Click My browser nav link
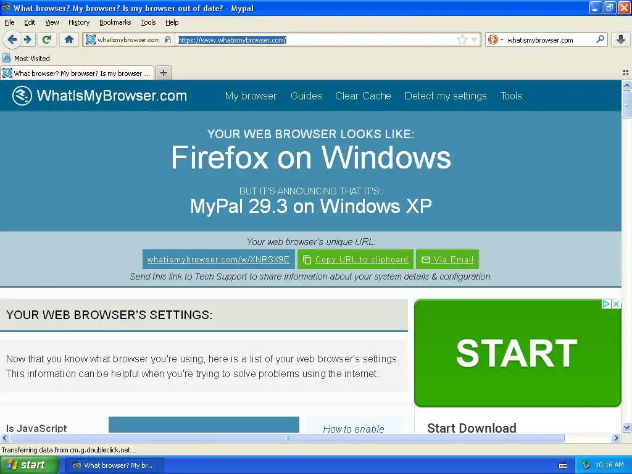 [251, 96]
